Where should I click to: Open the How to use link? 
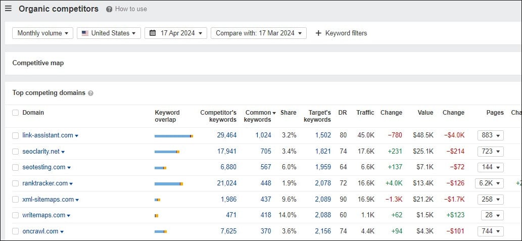131,9
